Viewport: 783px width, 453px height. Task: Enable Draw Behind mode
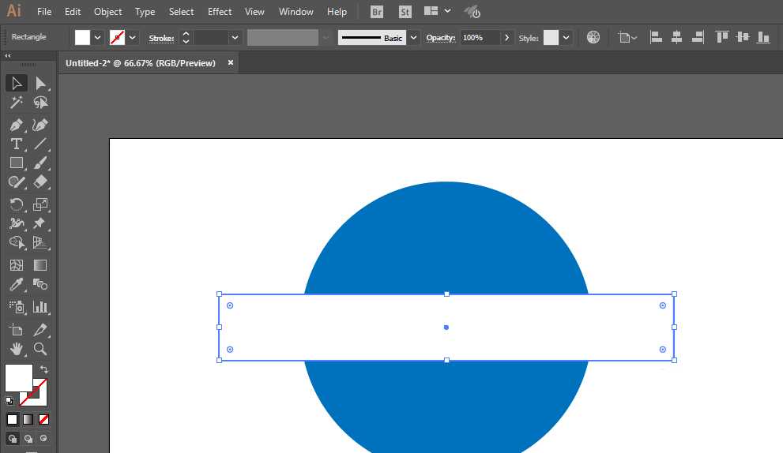coord(28,439)
